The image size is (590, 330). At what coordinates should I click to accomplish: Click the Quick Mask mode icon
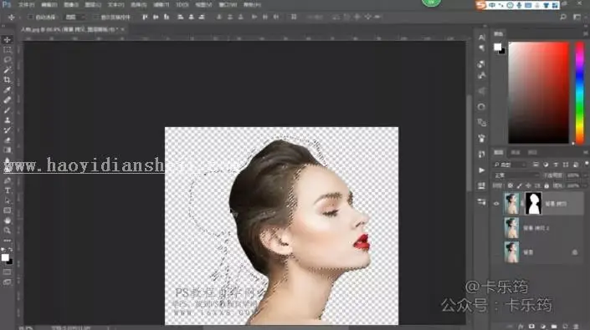tap(8, 272)
